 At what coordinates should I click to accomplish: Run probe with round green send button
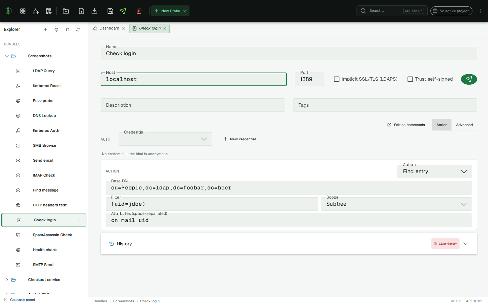coord(469,79)
